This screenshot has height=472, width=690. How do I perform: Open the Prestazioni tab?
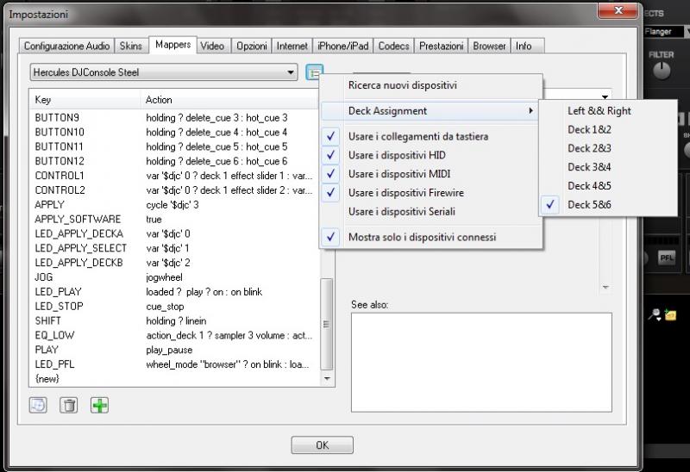(441, 47)
